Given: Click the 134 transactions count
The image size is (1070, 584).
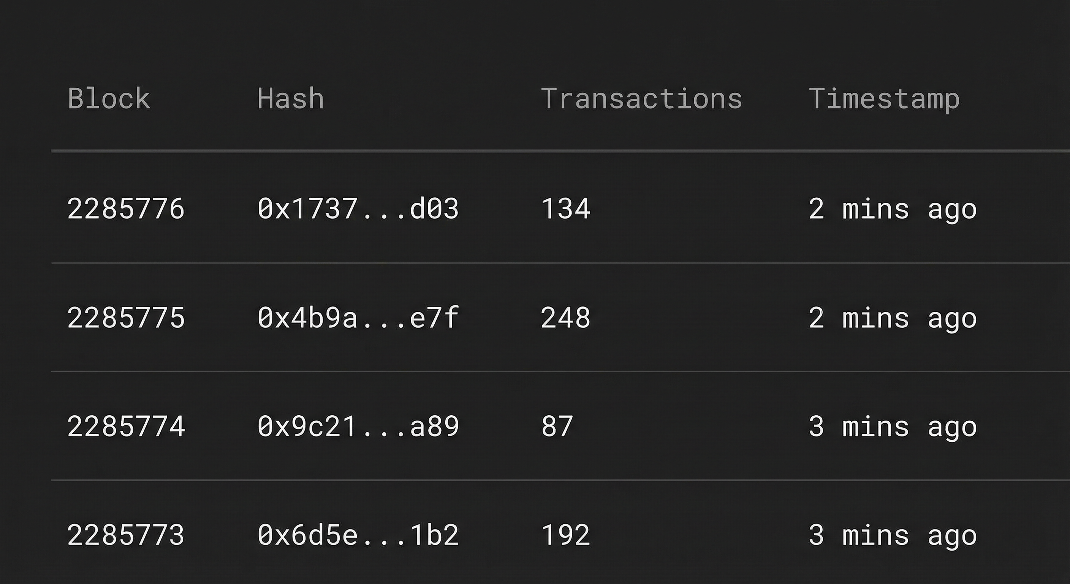Looking at the screenshot, I should 565,209.
